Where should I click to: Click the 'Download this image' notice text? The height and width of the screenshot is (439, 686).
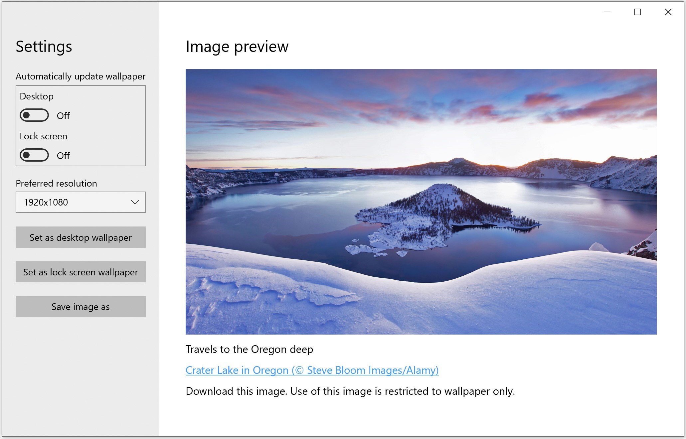click(350, 391)
